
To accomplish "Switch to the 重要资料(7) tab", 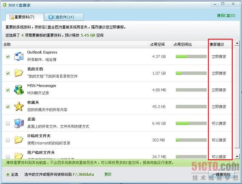I will 24,17.
